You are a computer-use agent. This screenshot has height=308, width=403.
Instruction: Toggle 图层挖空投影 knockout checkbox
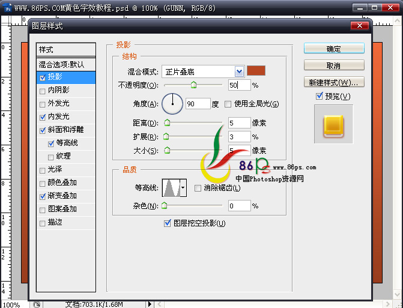pyautogui.click(x=168, y=223)
